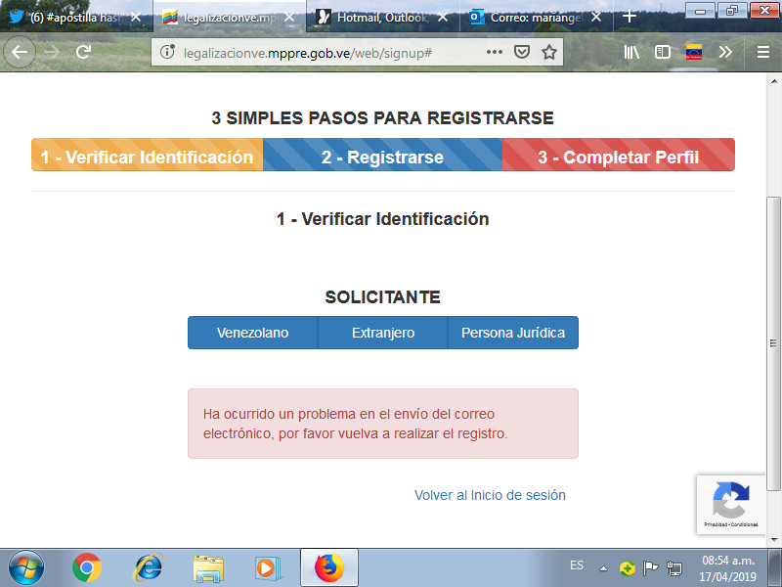The width and height of the screenshot is (782, 587).
Task: Close the Hotmail, Outlook tab
Action: coord(443,18)
